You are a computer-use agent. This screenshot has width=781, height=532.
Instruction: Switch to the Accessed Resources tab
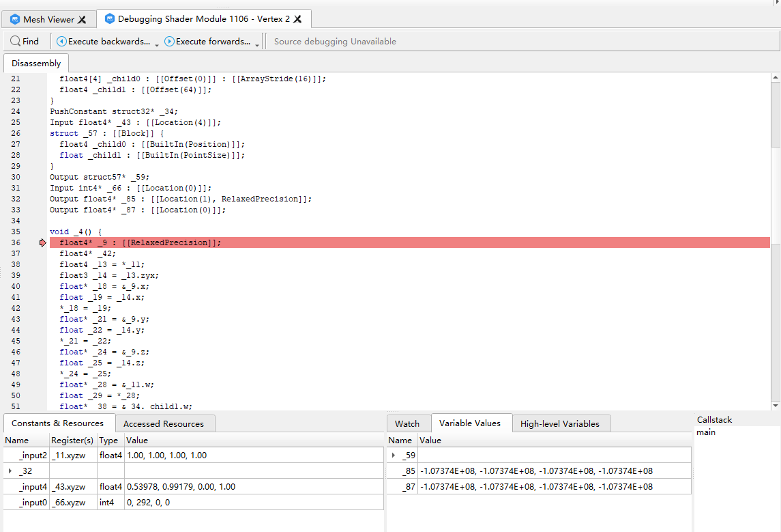click(165, 423)
